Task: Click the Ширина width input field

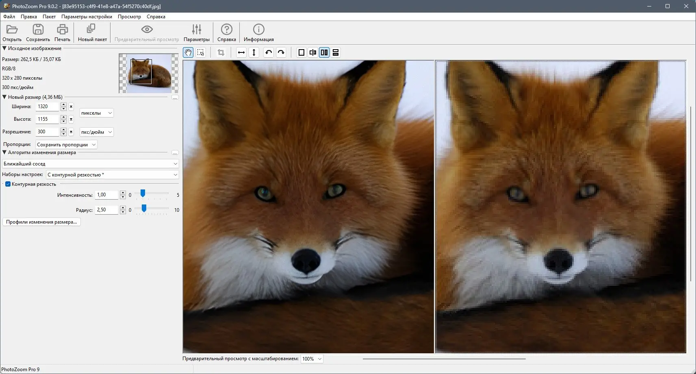Action: point(48,107)
